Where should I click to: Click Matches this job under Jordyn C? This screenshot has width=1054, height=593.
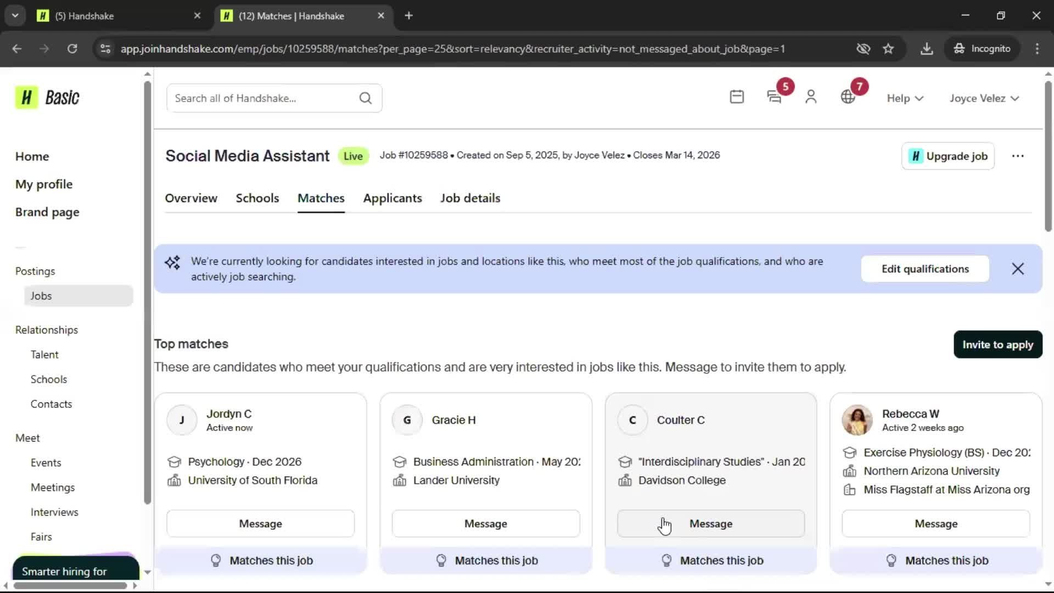coord(261,561)
